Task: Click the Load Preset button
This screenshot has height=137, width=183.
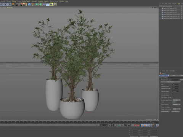Action: [x=165, y=112]
